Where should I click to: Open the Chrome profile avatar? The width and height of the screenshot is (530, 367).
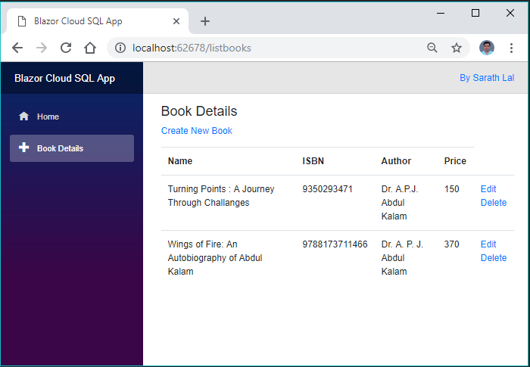(x=487, y=48)
